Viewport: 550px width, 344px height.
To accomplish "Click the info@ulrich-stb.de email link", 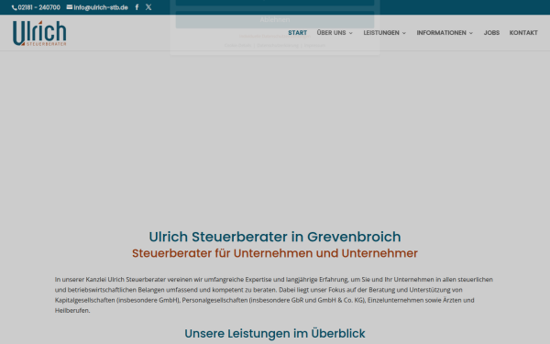I will pyautogui.click(x=97, y=7).
